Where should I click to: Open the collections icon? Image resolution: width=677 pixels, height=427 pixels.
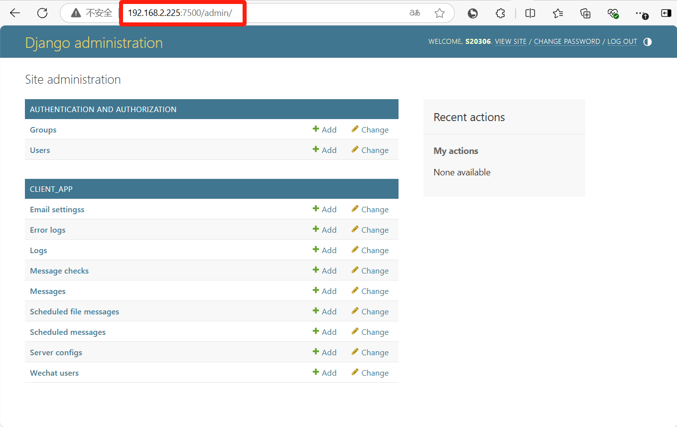click(586, 13)
